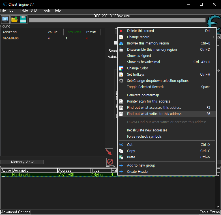
Task: Click the address table scroll down arrow
Action: [218, 207]
